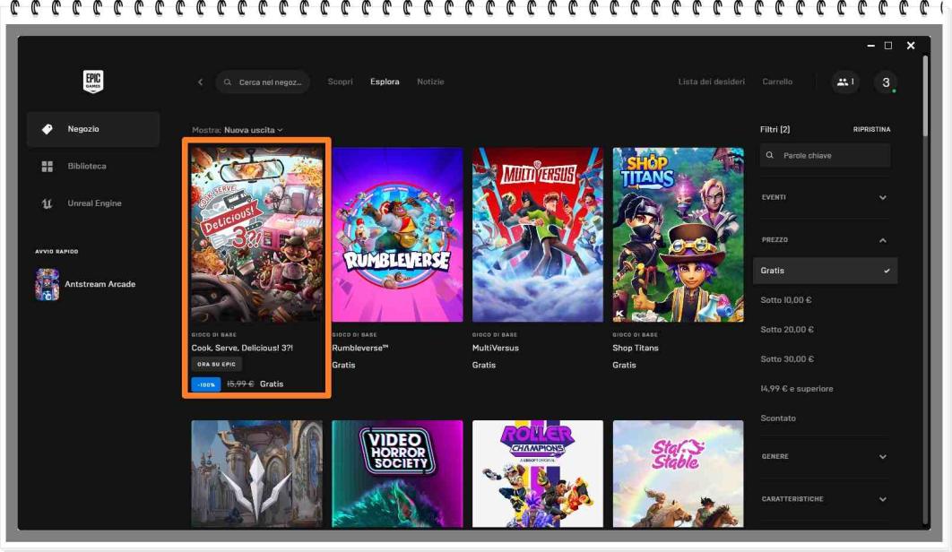Image resolution: width=952 pixels, height=552 pixels.
Task: Deselect the Gratis price filter
Action: pyautogui.click(x=825, y=271)
